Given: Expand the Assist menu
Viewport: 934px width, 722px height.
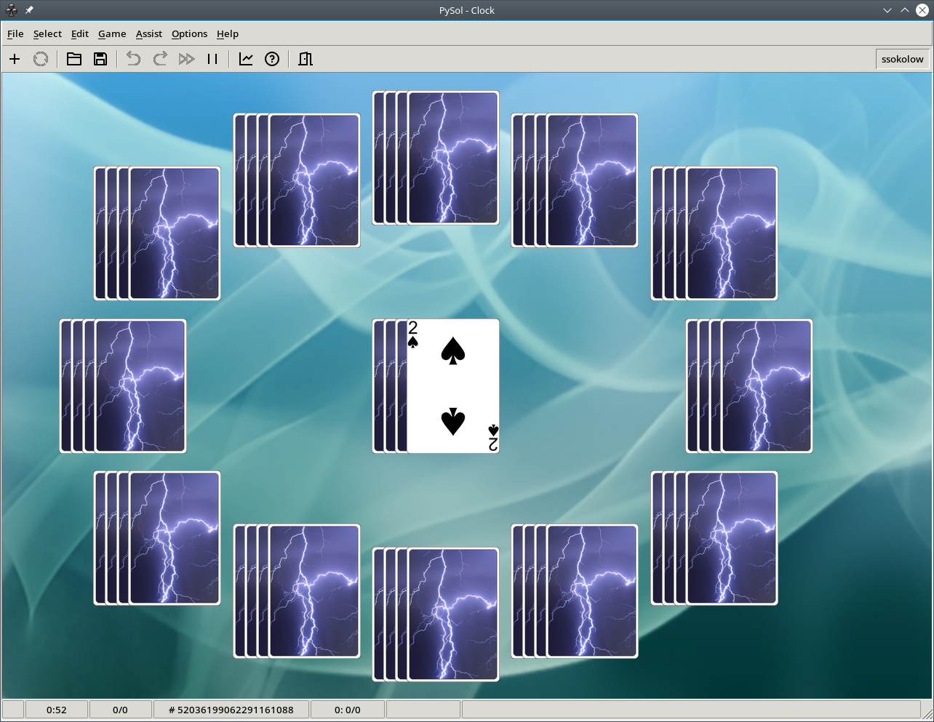Looking at the screenshot, I should point(148,33).
